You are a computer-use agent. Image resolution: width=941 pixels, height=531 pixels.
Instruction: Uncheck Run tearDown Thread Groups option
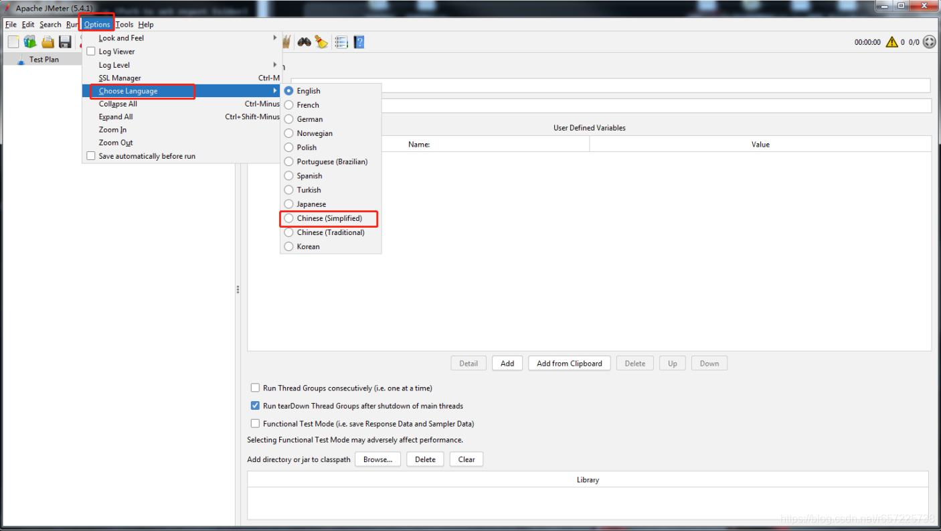[255, 406]
